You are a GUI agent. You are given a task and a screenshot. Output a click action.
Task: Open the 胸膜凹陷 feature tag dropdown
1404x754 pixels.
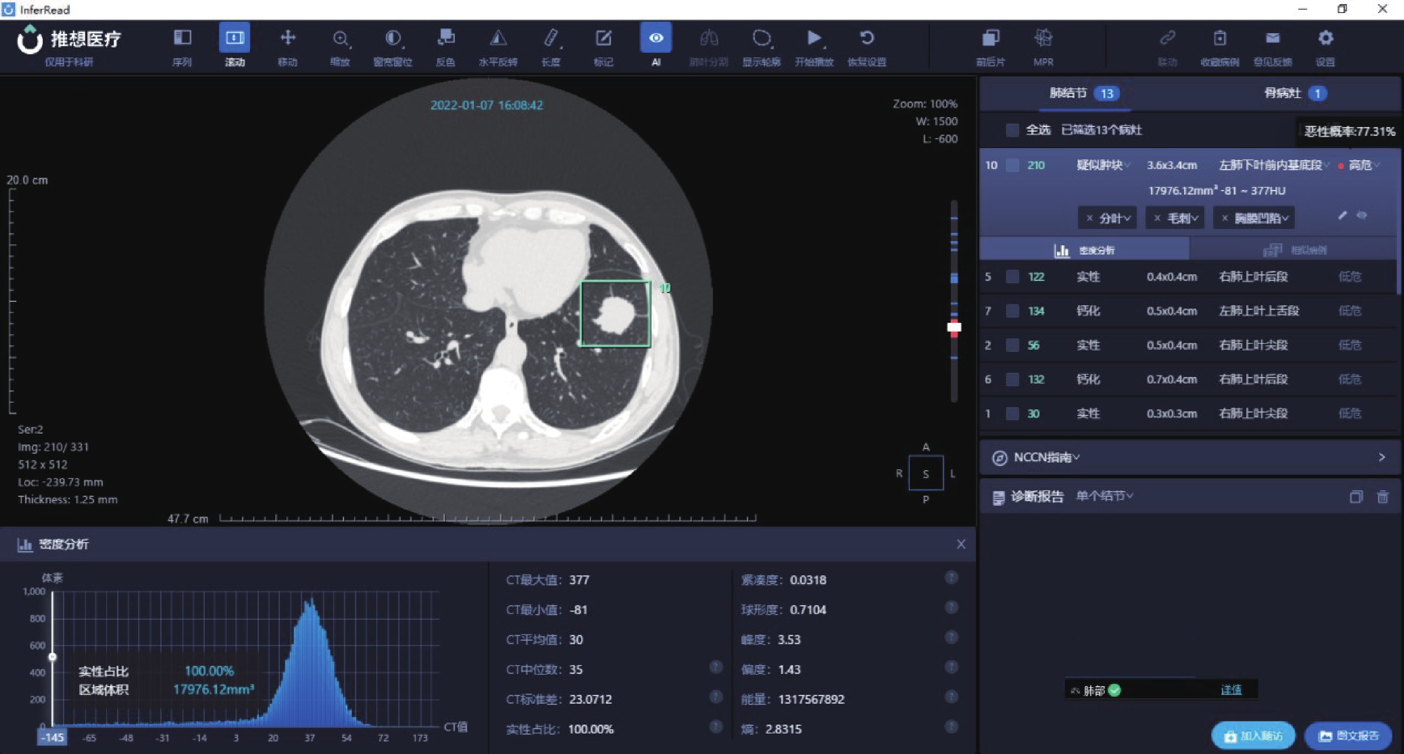click(1254, 218)
